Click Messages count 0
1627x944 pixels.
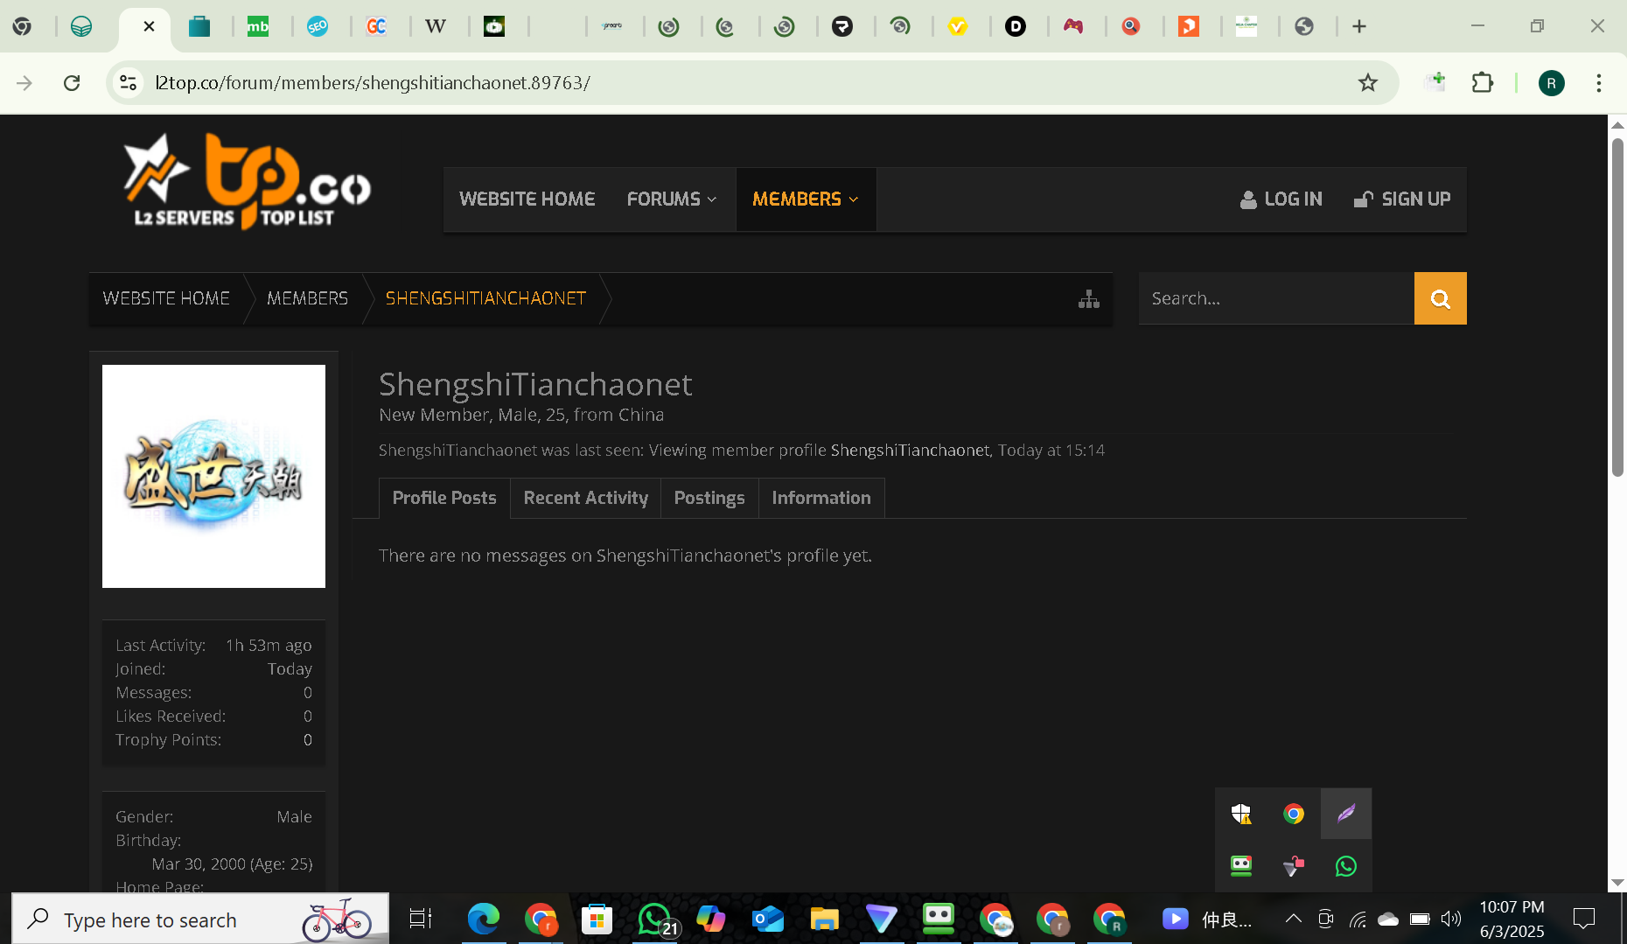pyautogui.click(x=308, y=693)
